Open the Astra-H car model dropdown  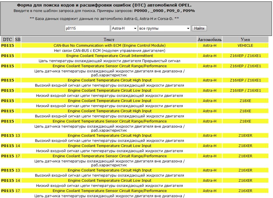pyautogui.click(x=124, y=28)
